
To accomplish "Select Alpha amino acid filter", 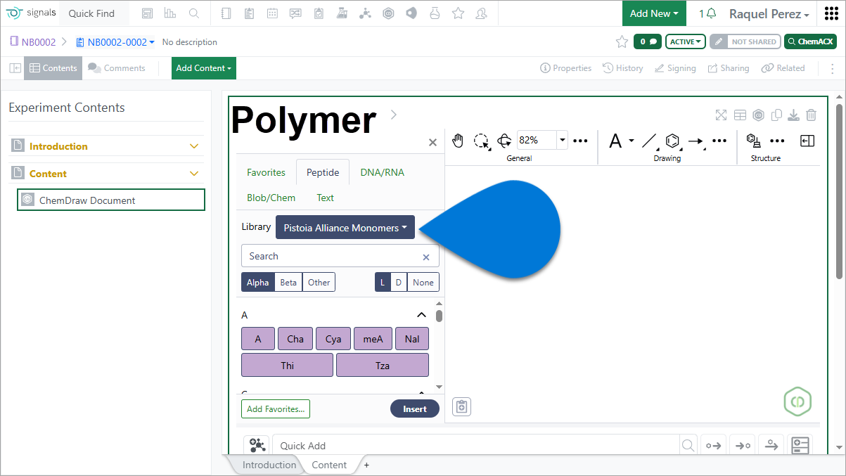I will 258,283.
